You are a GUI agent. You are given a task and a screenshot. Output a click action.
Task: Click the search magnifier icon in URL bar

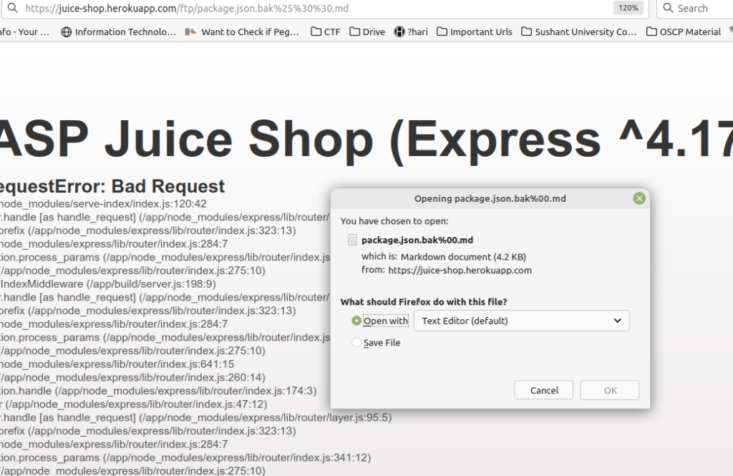pyautogui.click(x=12, y=9)
